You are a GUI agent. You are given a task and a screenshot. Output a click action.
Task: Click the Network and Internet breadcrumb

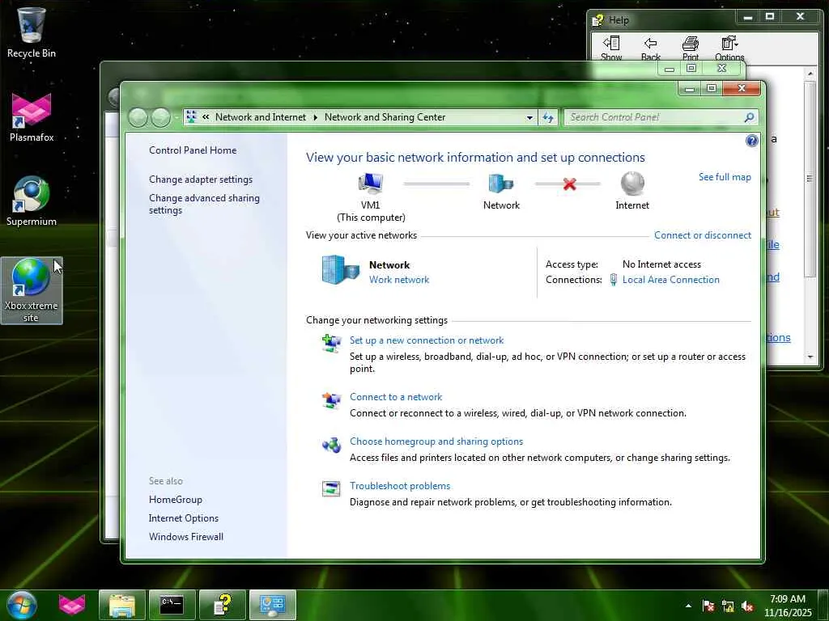pyautogui.click(x=260, y=117)
